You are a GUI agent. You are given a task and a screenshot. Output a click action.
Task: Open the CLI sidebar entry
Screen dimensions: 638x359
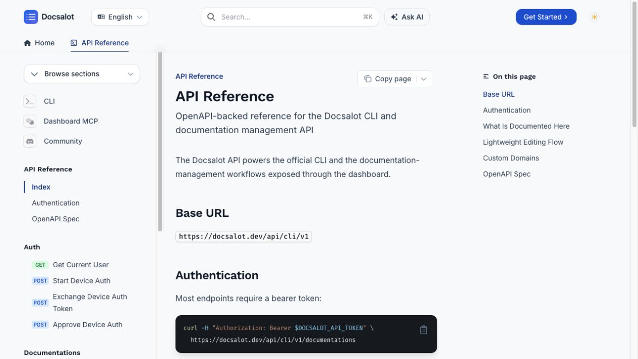[x=49, y=101]
